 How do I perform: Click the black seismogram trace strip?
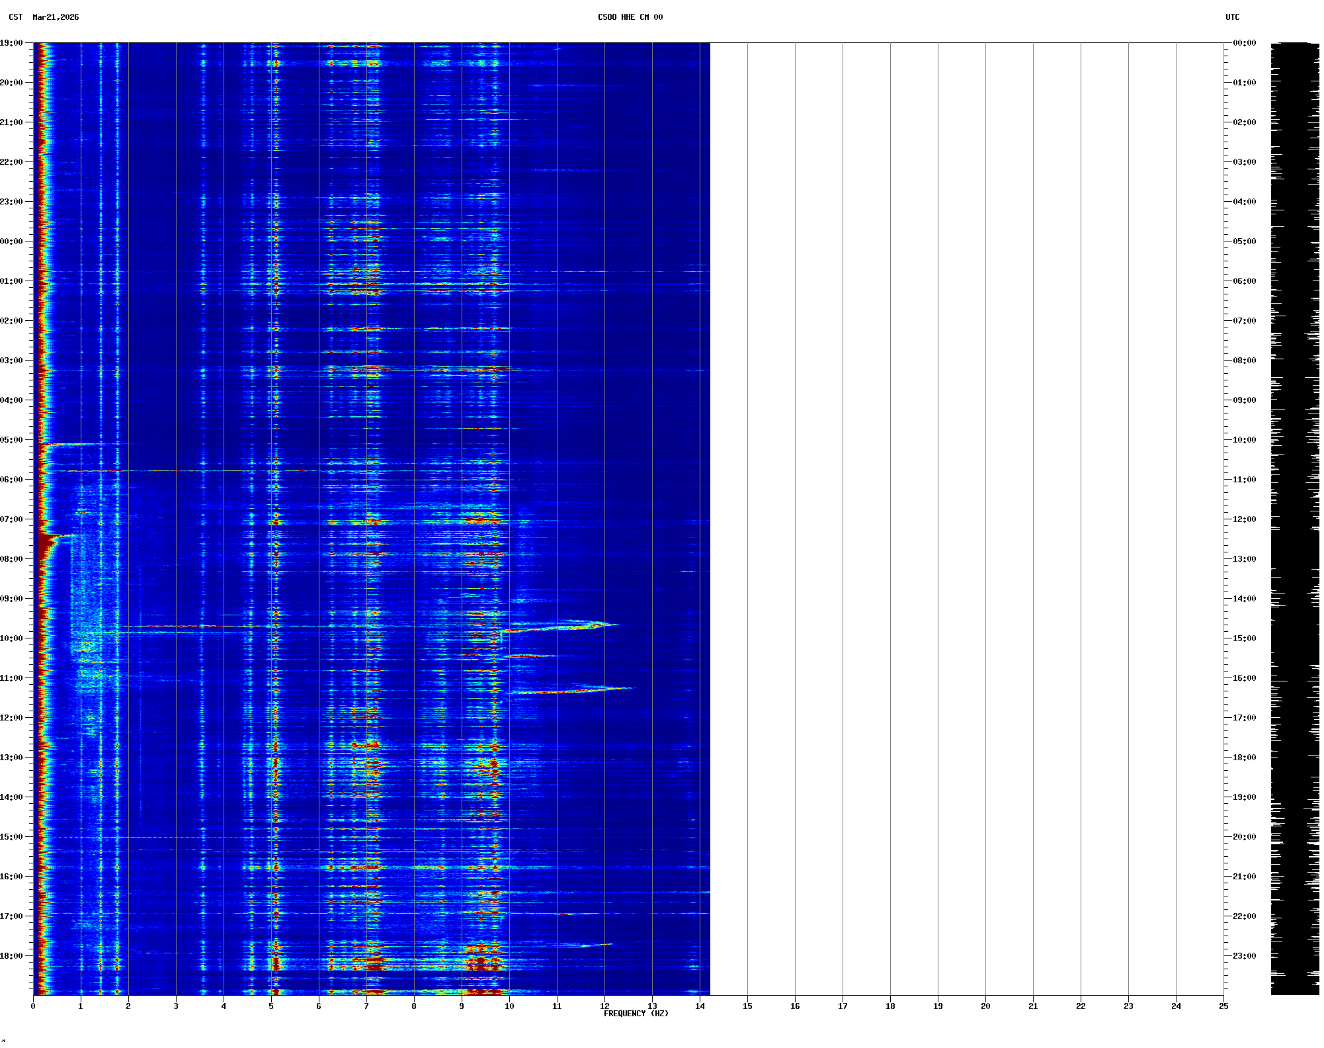point(1294,519)
